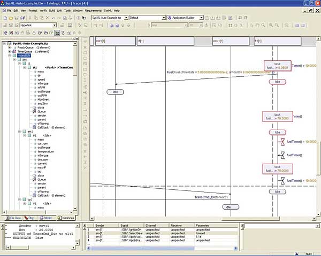Collapse the em1 node in the tree
Screen dimensions: 321x256
[19, 132]
